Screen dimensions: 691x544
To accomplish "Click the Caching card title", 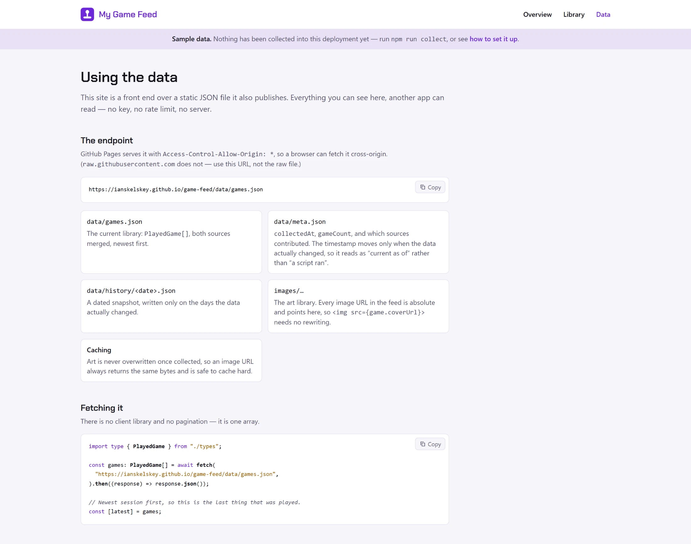I will (99, 350).
